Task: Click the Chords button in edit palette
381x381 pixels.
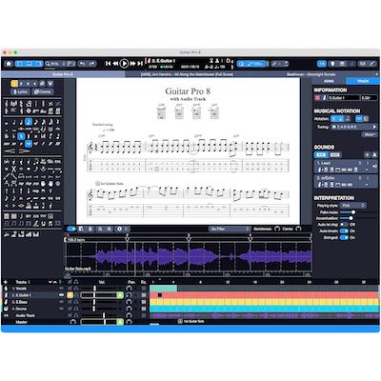Action: (x=43, y=91)
